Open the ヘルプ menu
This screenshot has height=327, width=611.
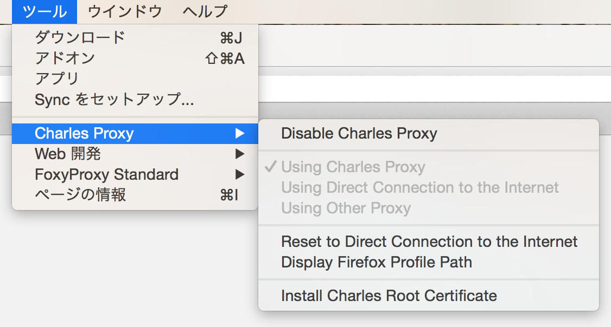205,12
